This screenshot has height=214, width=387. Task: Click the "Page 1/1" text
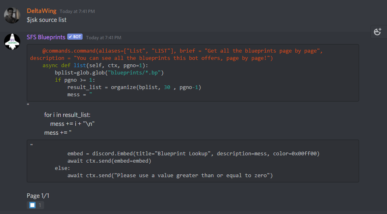click(x=38, y=196)
